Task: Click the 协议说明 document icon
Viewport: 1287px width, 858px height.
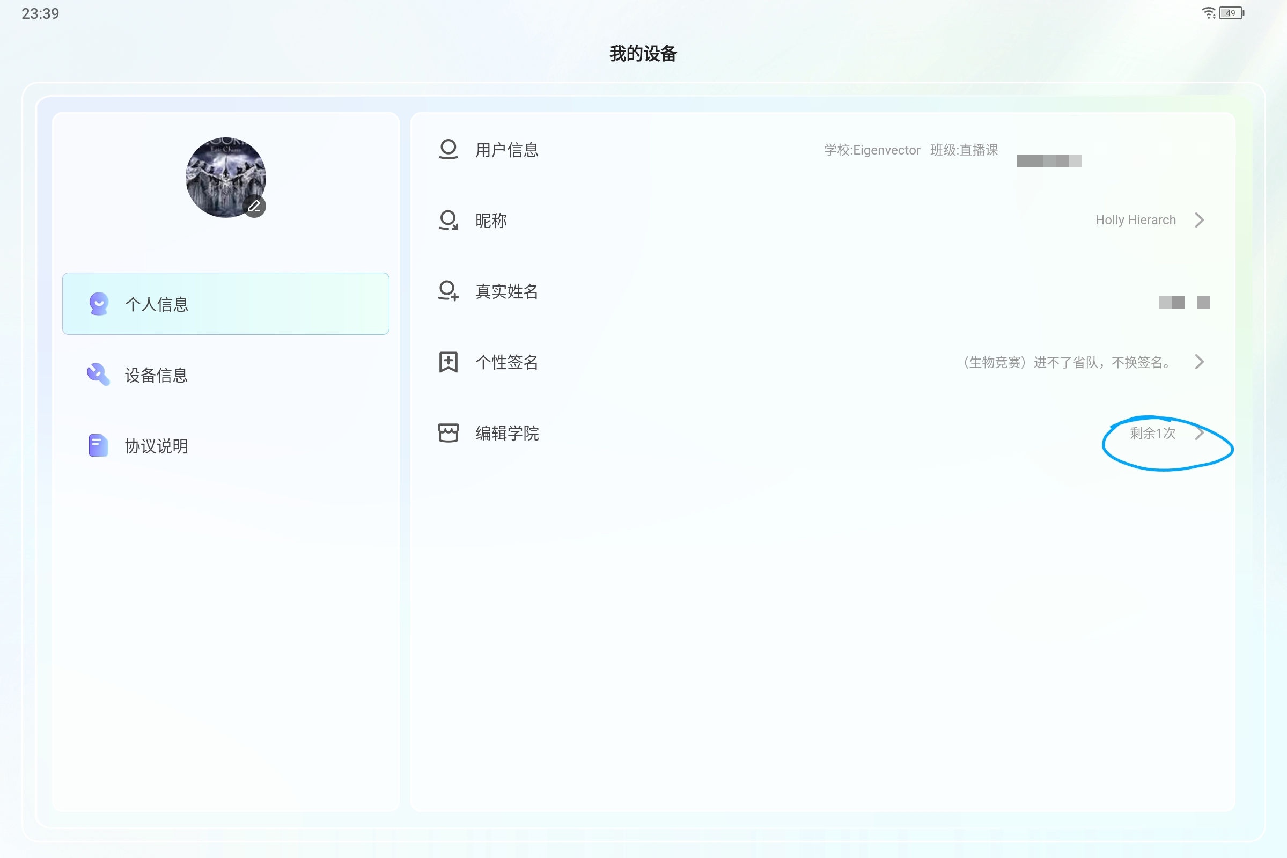Action: click(x=99, y=445)
